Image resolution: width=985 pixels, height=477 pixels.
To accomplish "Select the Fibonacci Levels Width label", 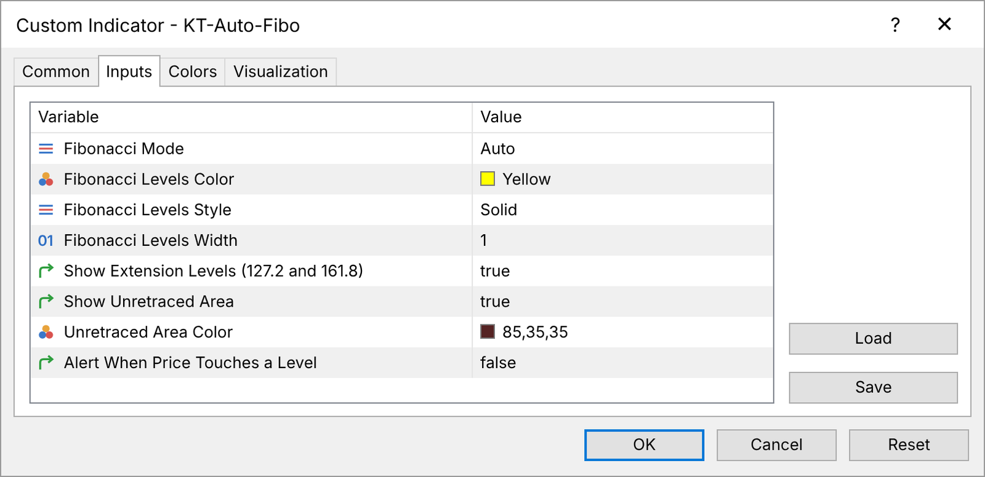I will tap(151, 240).
